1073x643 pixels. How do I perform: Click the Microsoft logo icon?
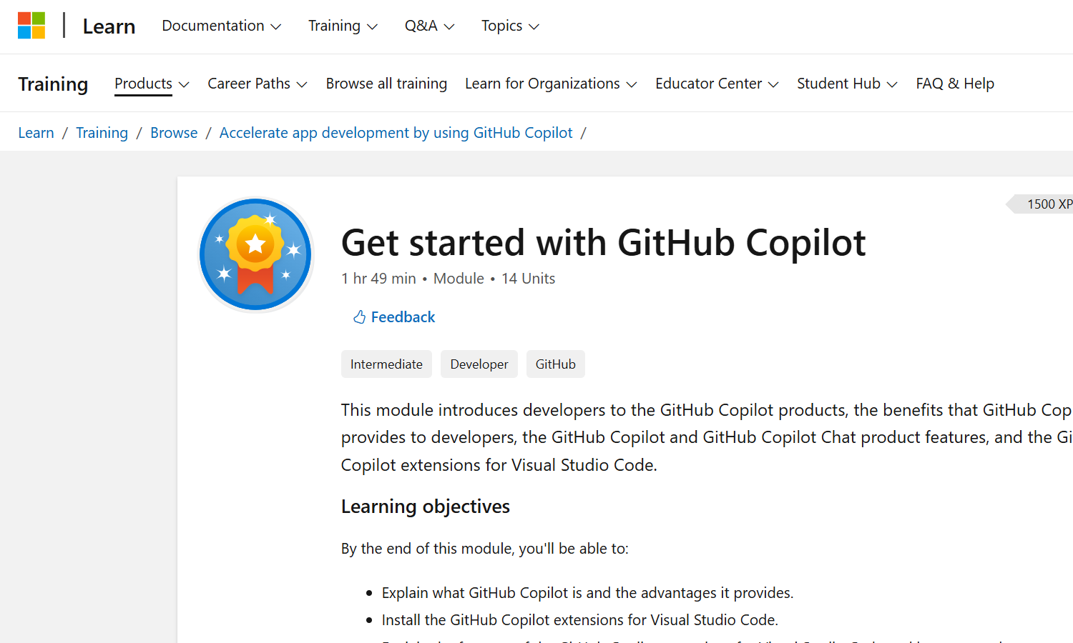[31, 26]
